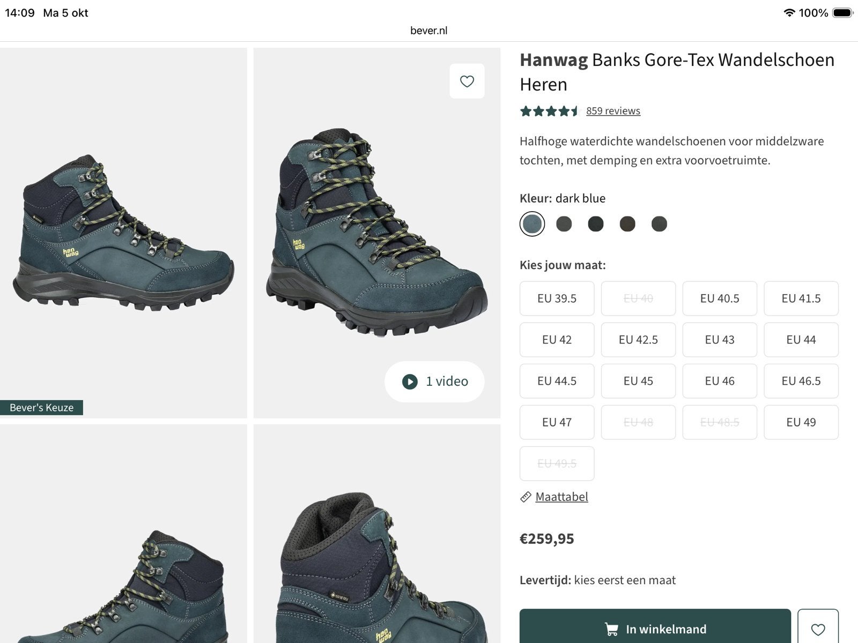858x643 pixels.
Task: Open the rear-view boot photo
Action: pos(377,534)
